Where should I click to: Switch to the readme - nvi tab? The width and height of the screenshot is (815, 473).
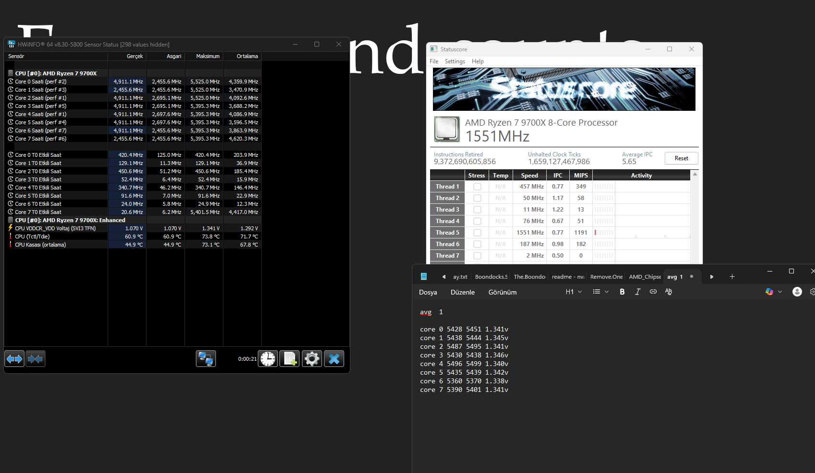(568, 277)
